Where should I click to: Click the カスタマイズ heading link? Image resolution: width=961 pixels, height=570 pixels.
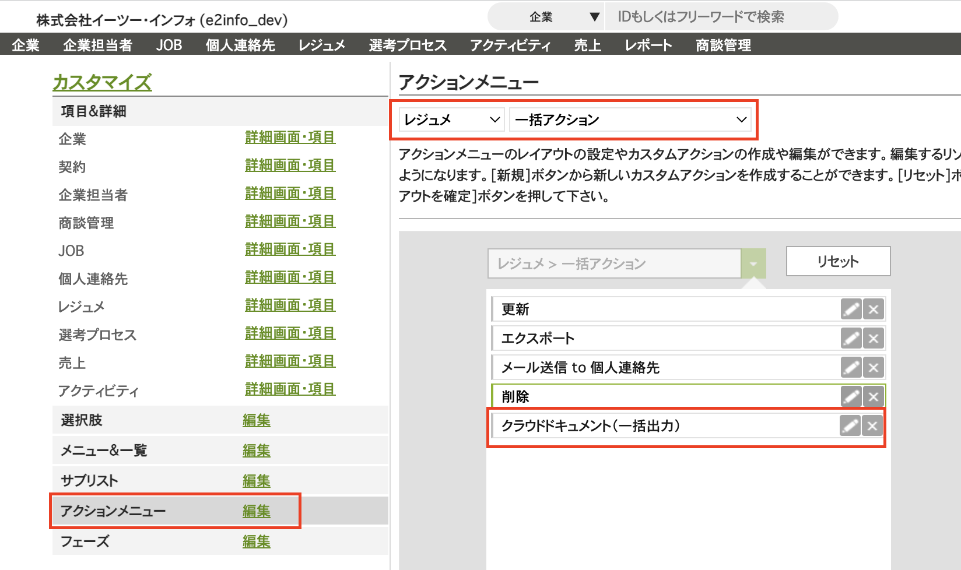coord(102,82)
